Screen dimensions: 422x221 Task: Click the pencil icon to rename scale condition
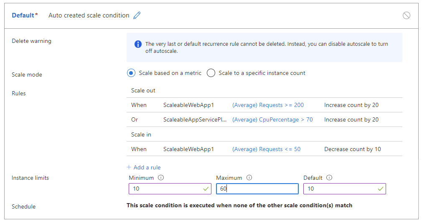pos(137,15)
